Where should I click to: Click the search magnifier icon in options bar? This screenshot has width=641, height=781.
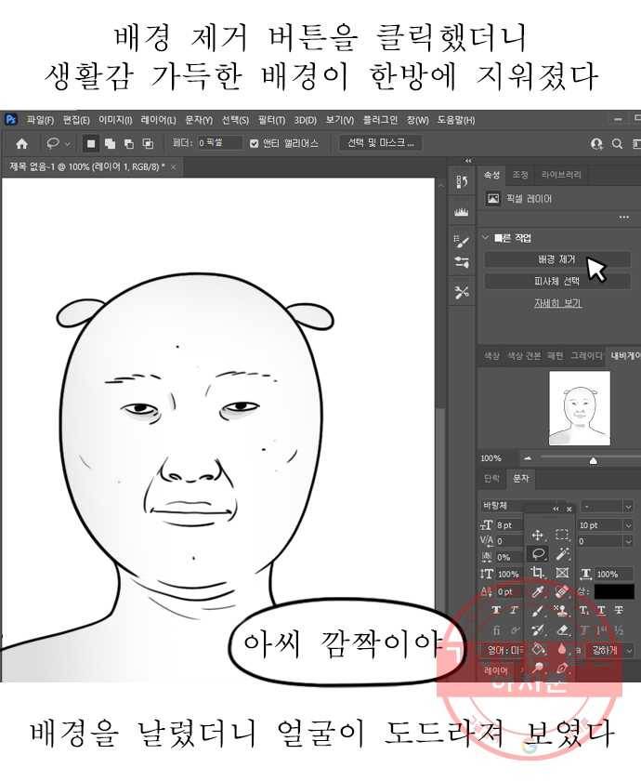617,144
